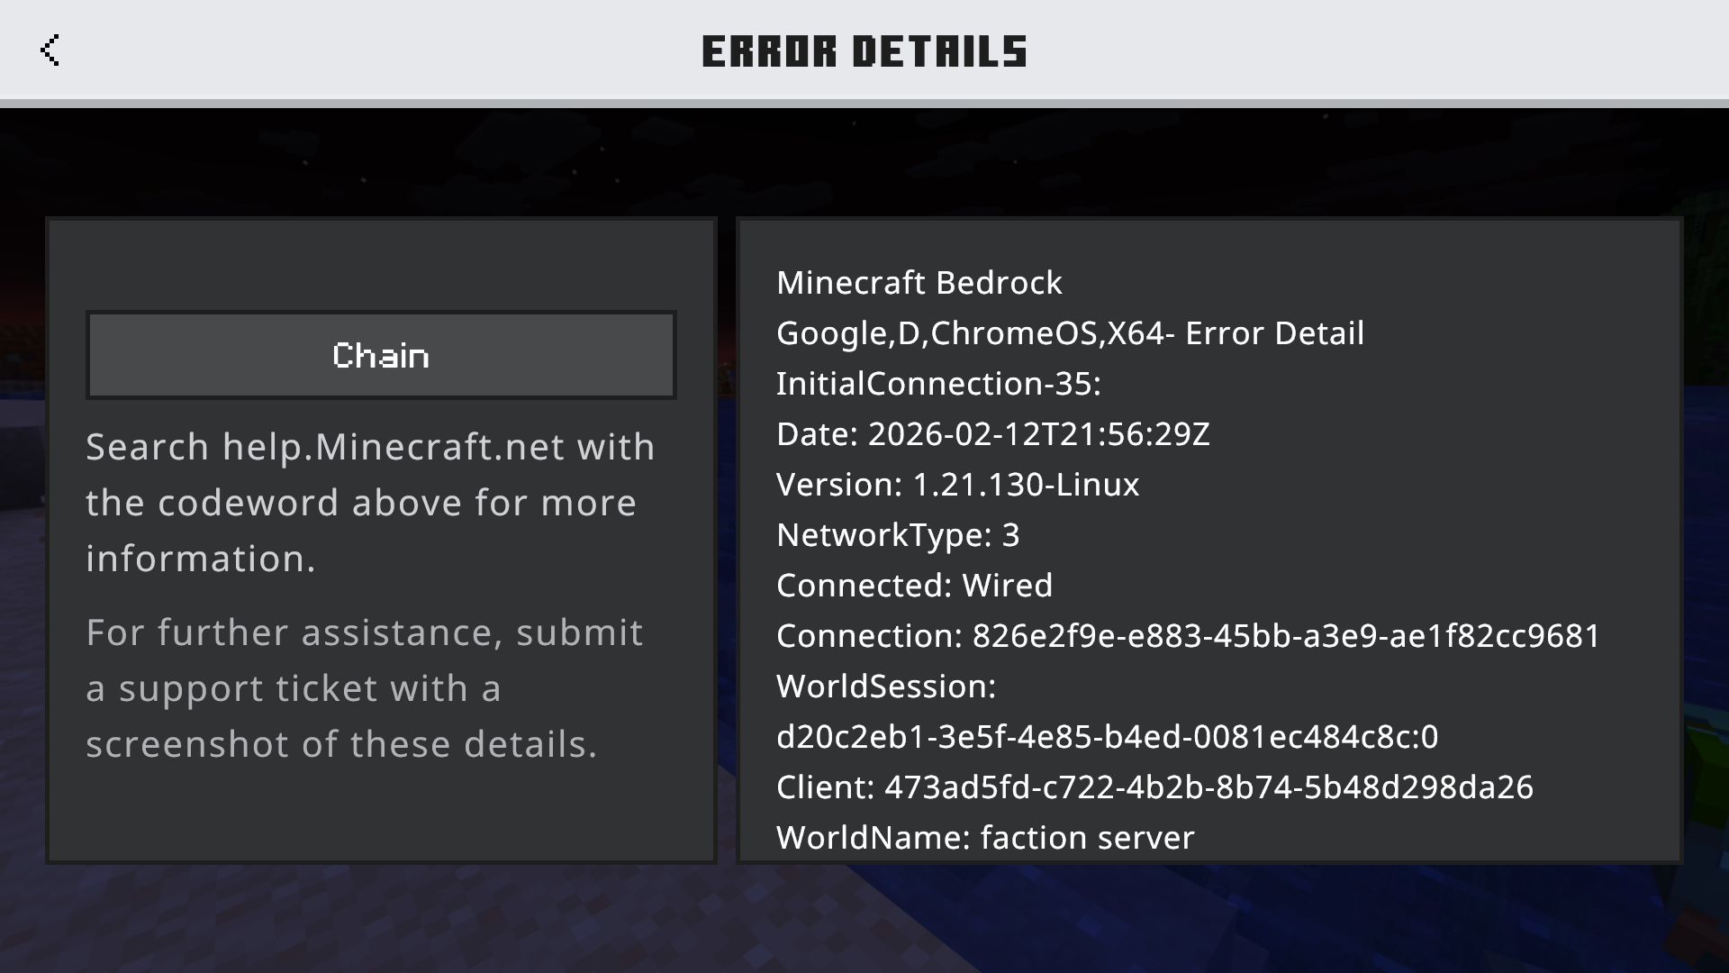Click the Client ID line
1729x973 pixels.
(x=1154, y=787)
